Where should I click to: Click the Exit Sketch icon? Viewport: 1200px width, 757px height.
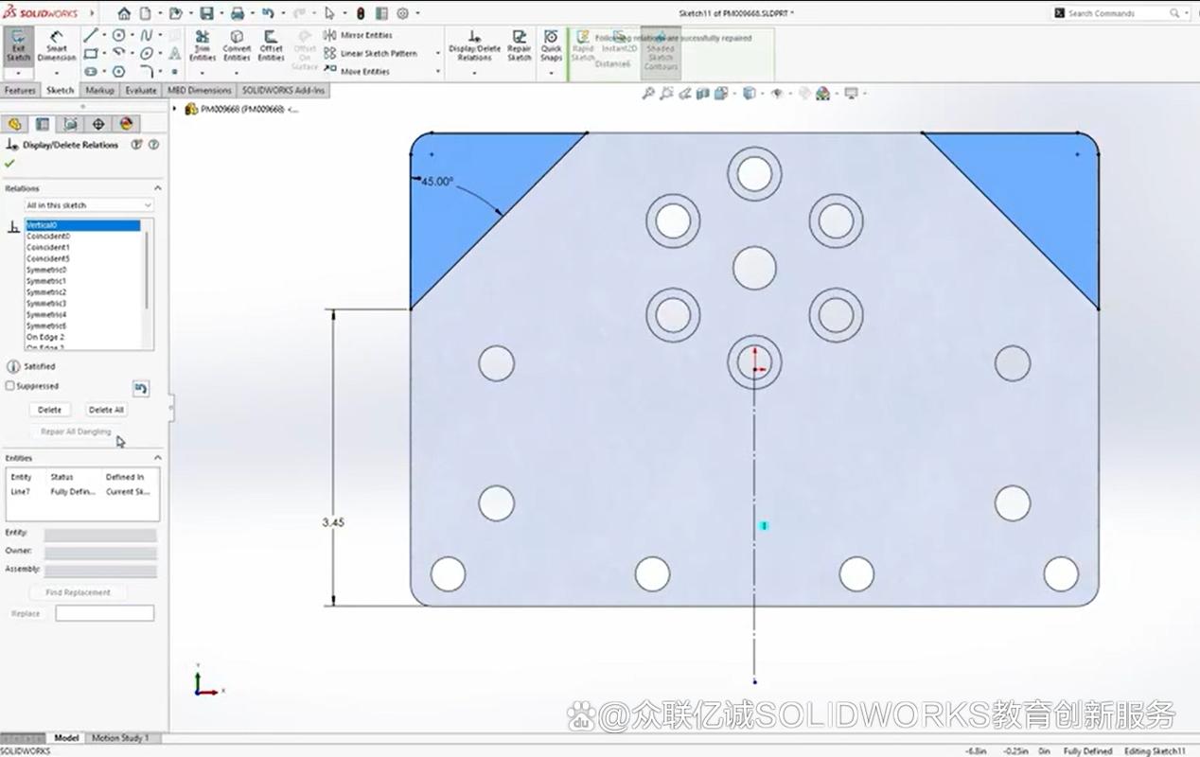[17, 44]
